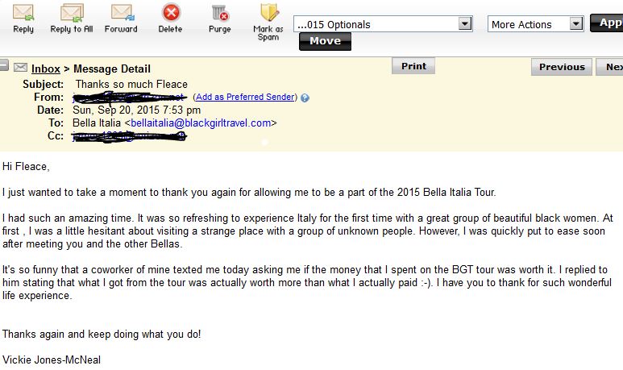Click the bellaitalia@blackgirltravel.com address
Viewport: 623px width, 370px height.
[x=201, y=123]
